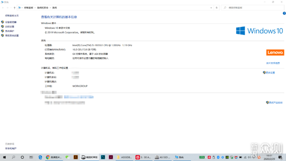
Task: Switch to AS SSD Benchmark taskbar window
Action: (x=163, y=157)
